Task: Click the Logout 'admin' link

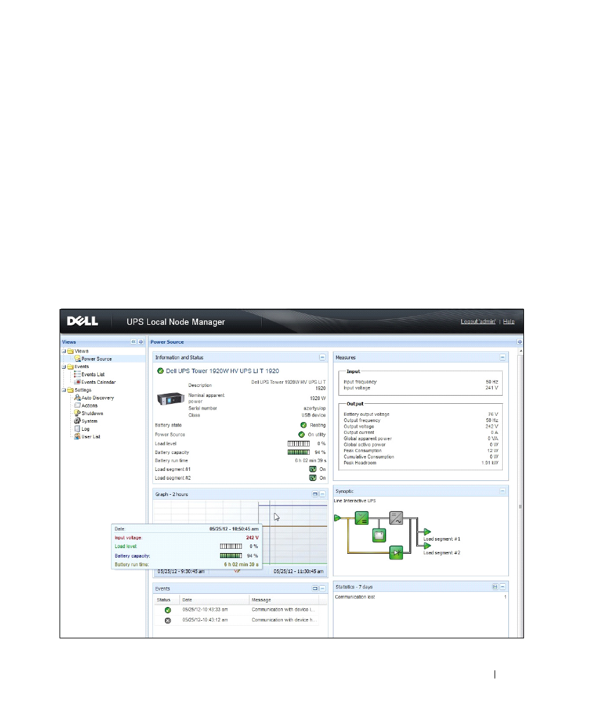Action: (478, 322)
